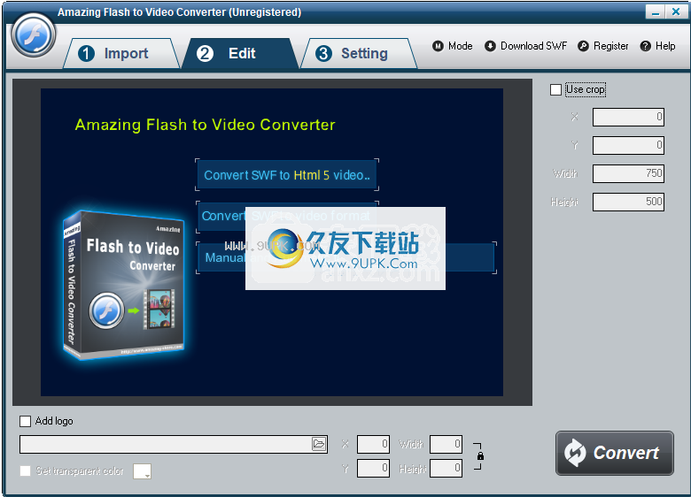The width and height of the screenshot is (691, 497).
Task: Click the crop Height field showing 500
Action: [x=628, y=202]
